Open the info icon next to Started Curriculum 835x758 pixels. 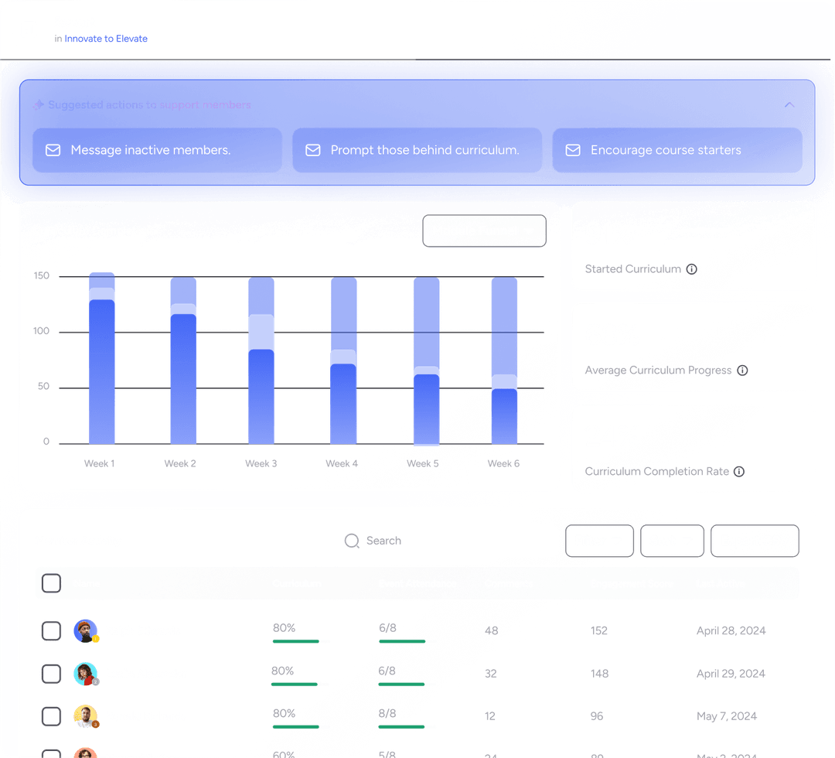(x=692, y=269)
